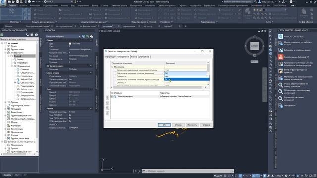Toggle МОДЕЛЬ space button in status bar

(x=218, y=176)
